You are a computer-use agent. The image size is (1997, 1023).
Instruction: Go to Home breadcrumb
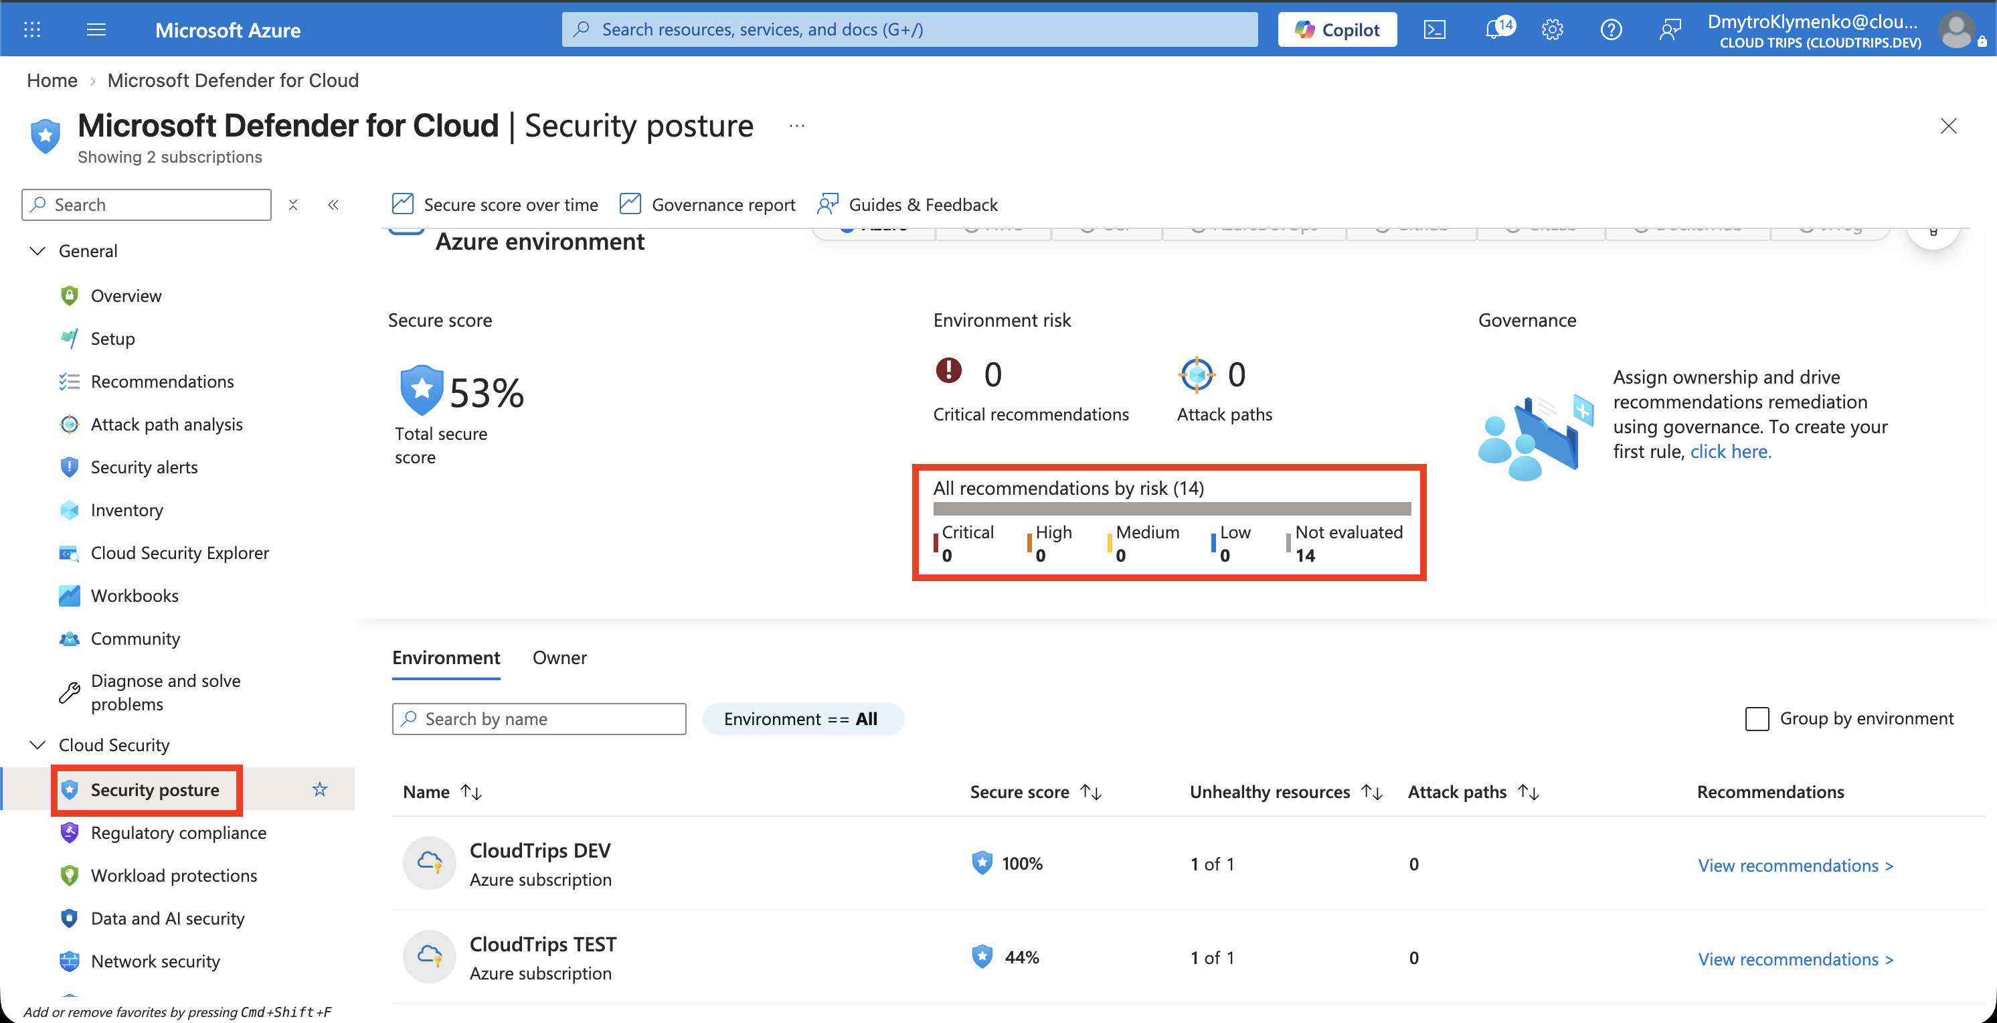point(52,80)
